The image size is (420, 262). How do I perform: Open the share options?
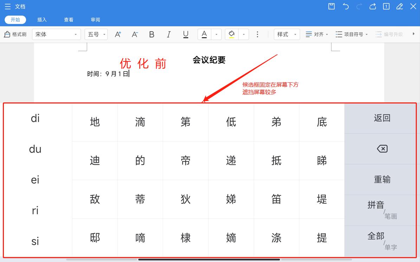(372, 6)
